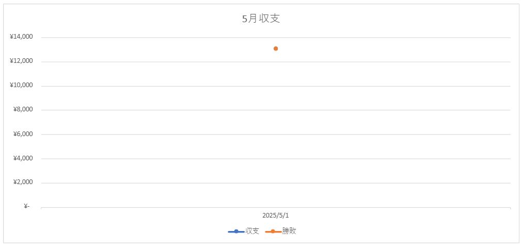Click the ¥8,000 axis label

(x=23, y=110)
